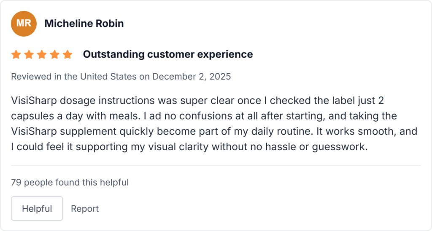Click the first rating star
The width and height of the screenshot is (432, 231).
click(x=16, y=55)
